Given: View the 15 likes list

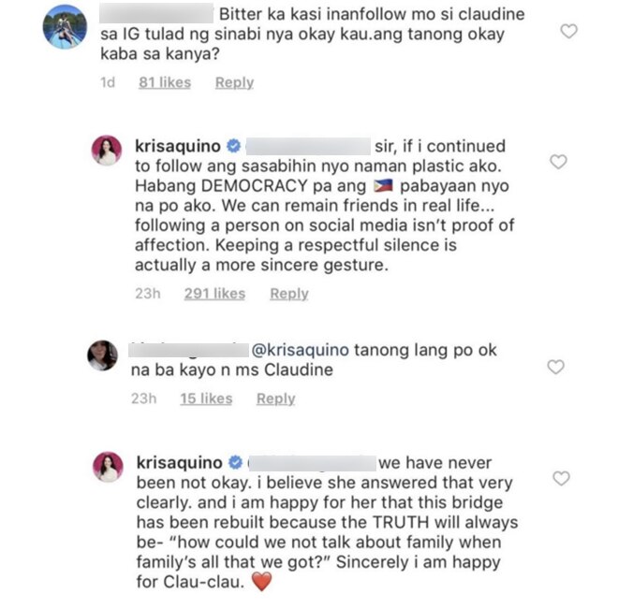Looking at the screenshot, I should tap(206, 398).
